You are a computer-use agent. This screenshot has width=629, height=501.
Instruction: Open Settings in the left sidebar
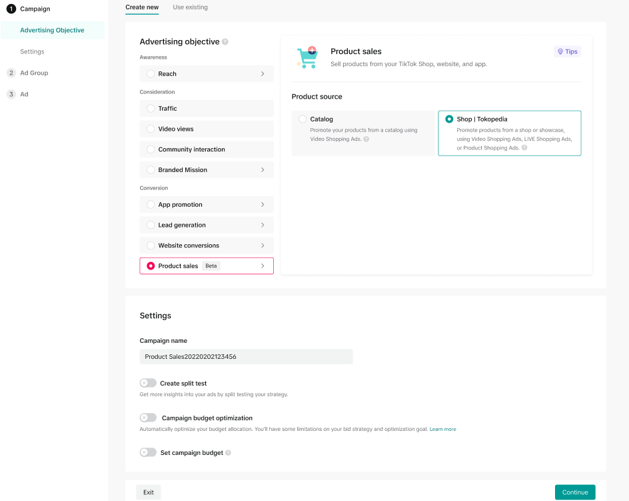[32, 51]
